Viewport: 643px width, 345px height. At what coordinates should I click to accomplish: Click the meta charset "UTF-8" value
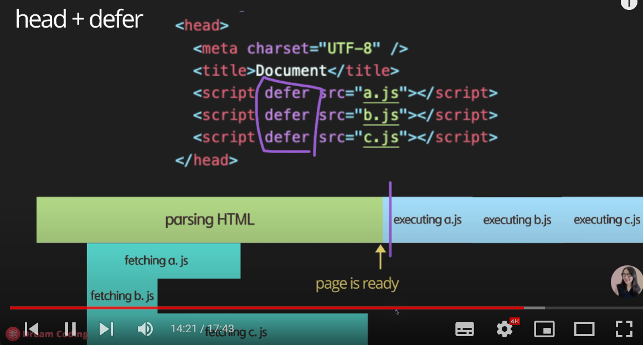(349, 49)
